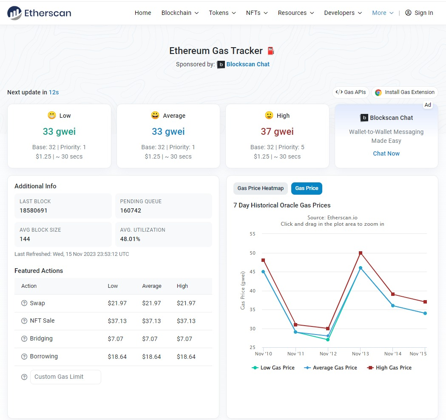Go to Home in navigation bar

[x=143, y=13]
